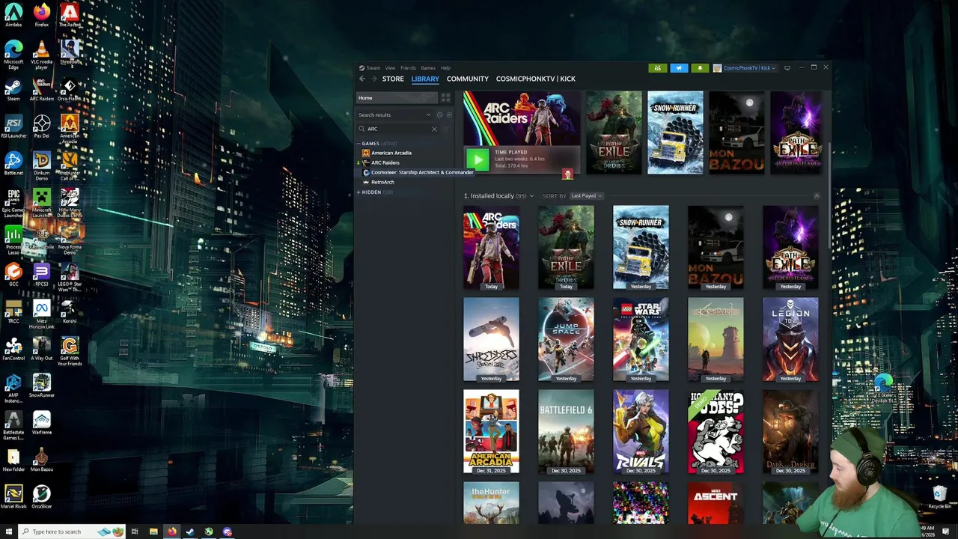This screenshot has width=958, height=539.
Task: Open Warframe desktop icon
Action: tap(42, 423)
